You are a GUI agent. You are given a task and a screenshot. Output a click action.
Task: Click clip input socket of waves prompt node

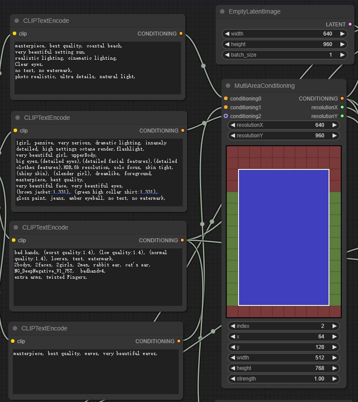(x=13, y=341)
